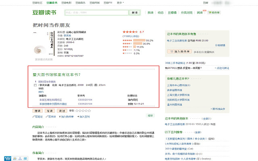Open the 2010-8 电子工业出版社版 edition
Viewport: 258px width, 161px height.
click(x=175, y=124)
